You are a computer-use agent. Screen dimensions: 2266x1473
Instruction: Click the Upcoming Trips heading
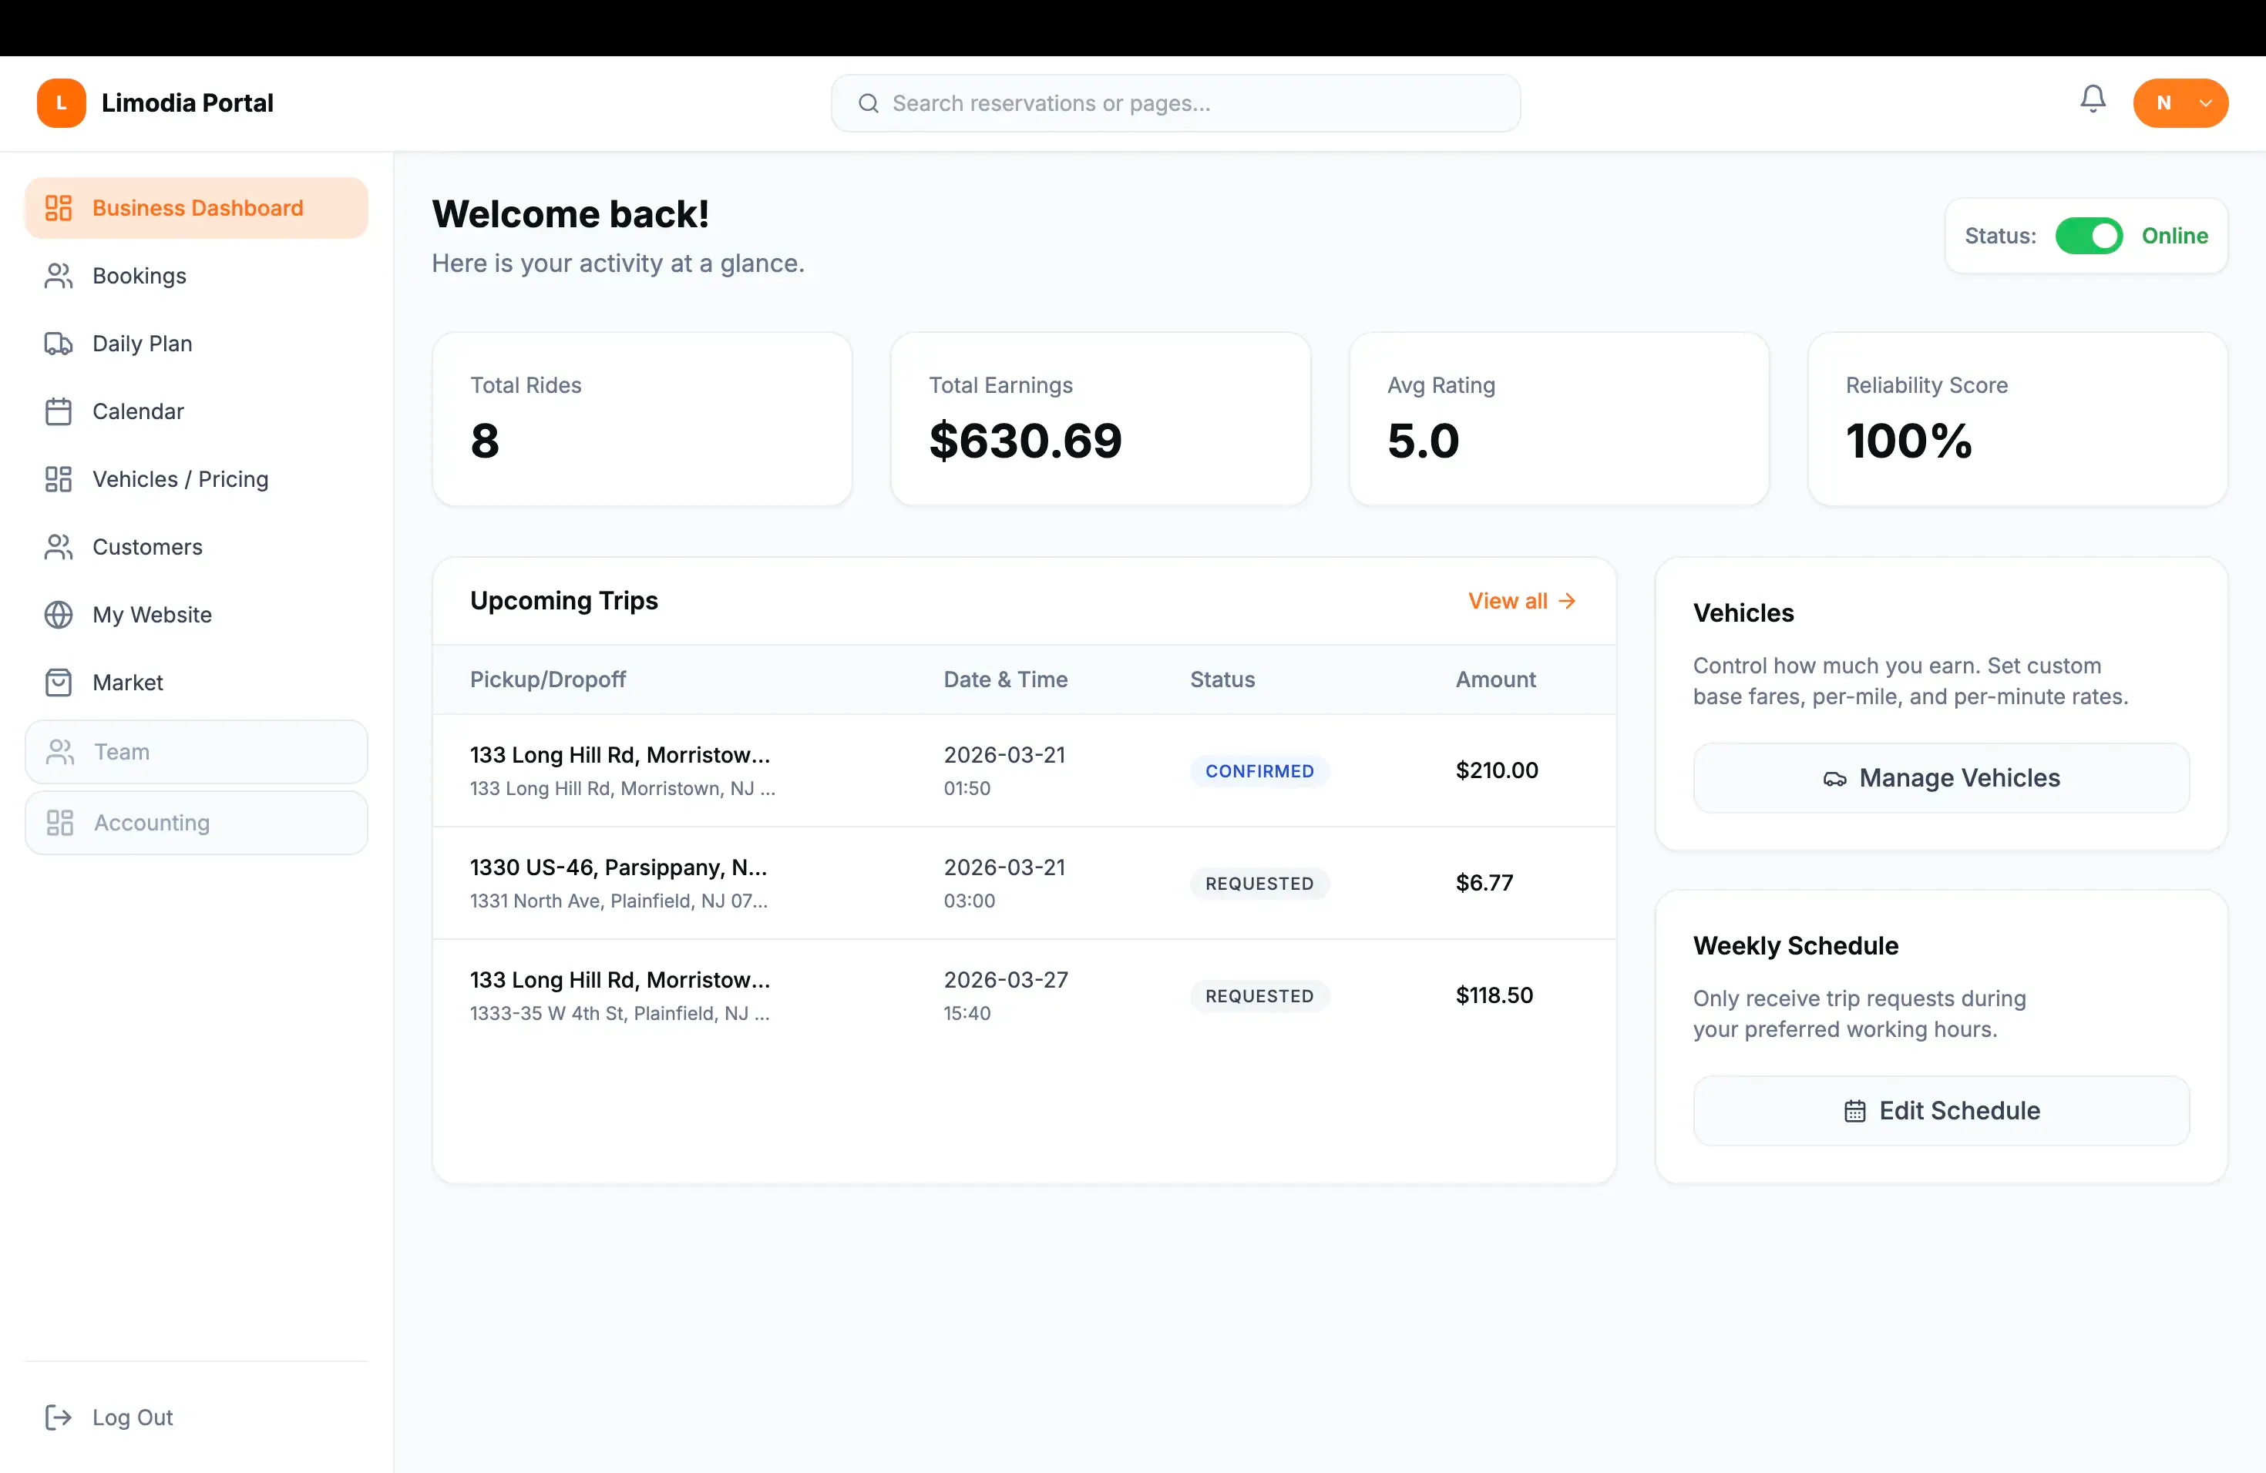(563, 600)
